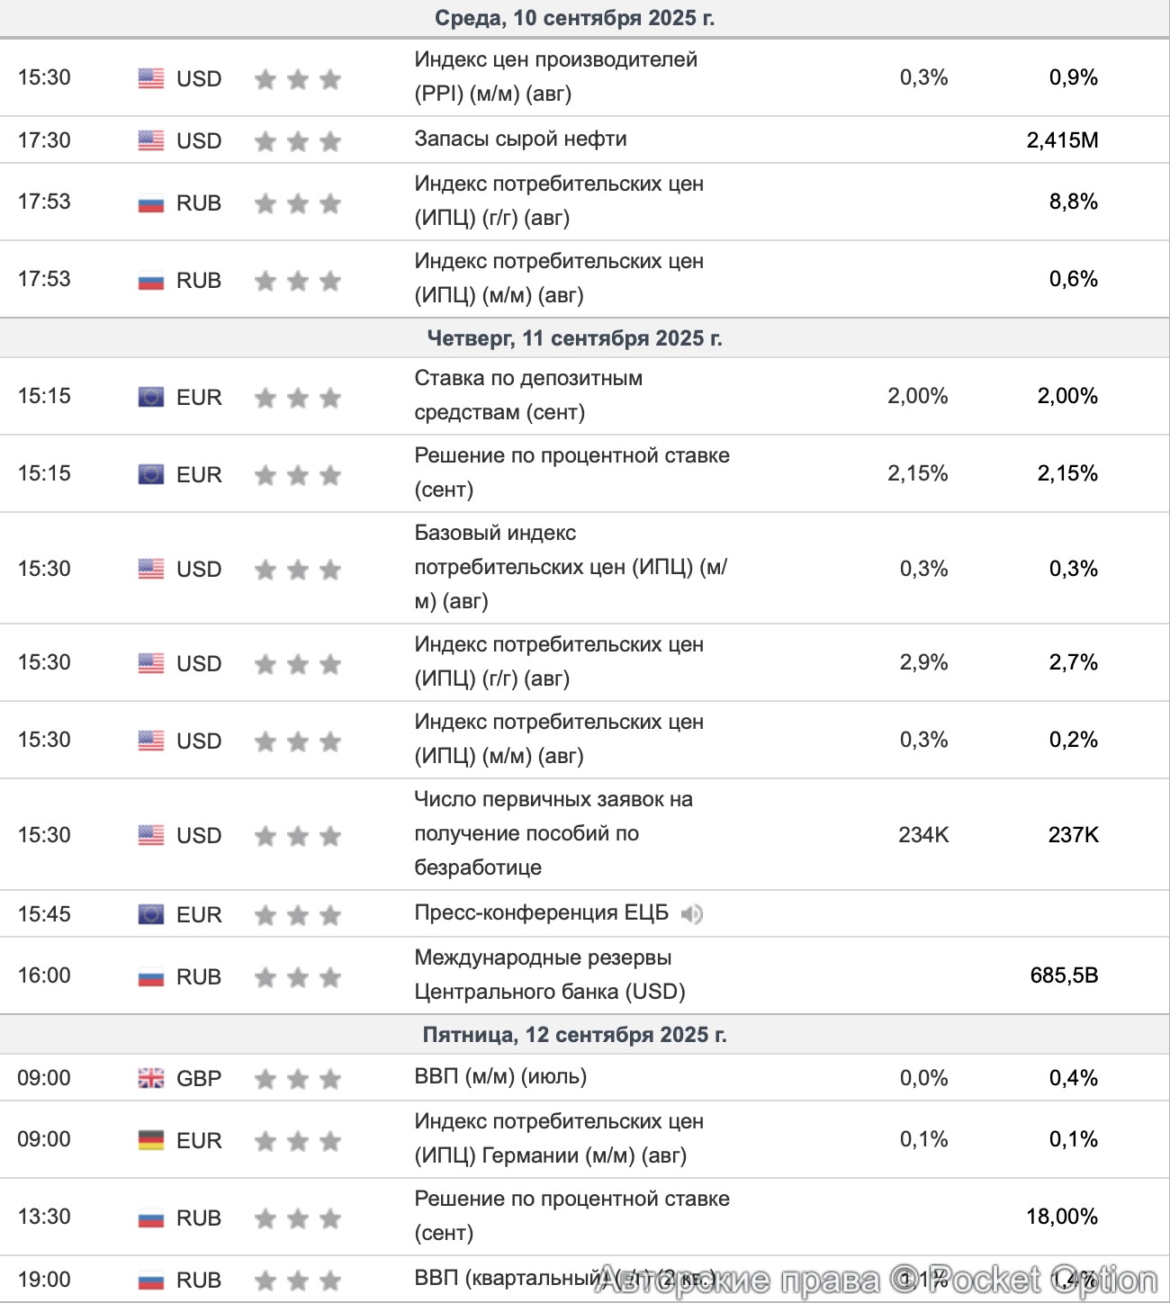Image resolution: width=1170 pixels, height=1303 pixels.
Task: Click the German flag at 09:00 EUR row
Action: tap(151, 1140)
